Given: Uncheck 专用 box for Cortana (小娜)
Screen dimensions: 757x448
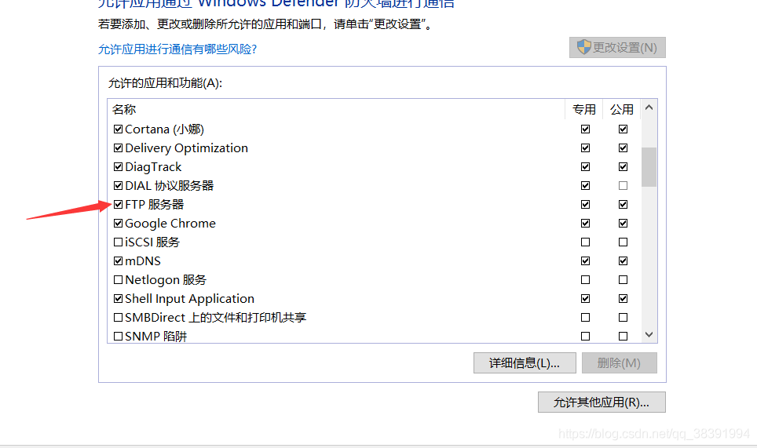Looking at the screenshot, I should coord(585,129).
